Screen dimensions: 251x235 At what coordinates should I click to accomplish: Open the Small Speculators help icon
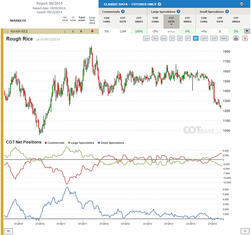pyautogui.click(x=227, y=12)
